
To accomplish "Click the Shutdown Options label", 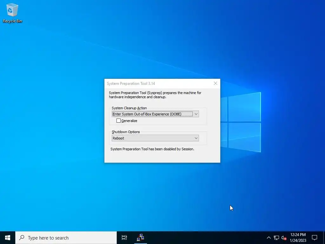I will (x=126, y=132).
